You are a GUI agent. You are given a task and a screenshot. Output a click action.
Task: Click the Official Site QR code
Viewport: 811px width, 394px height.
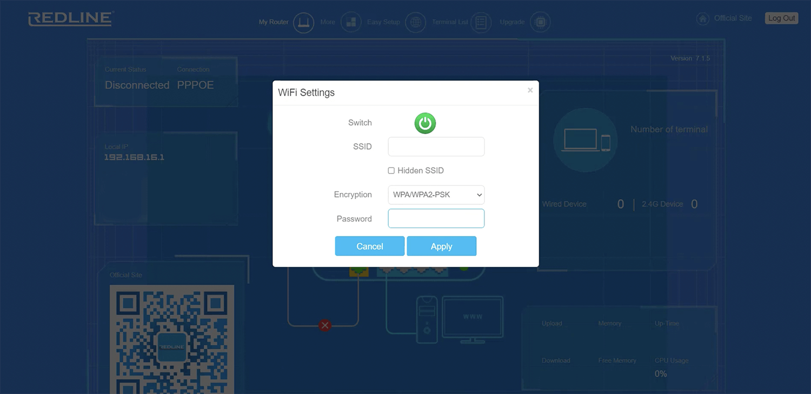(x=172, y=339)
